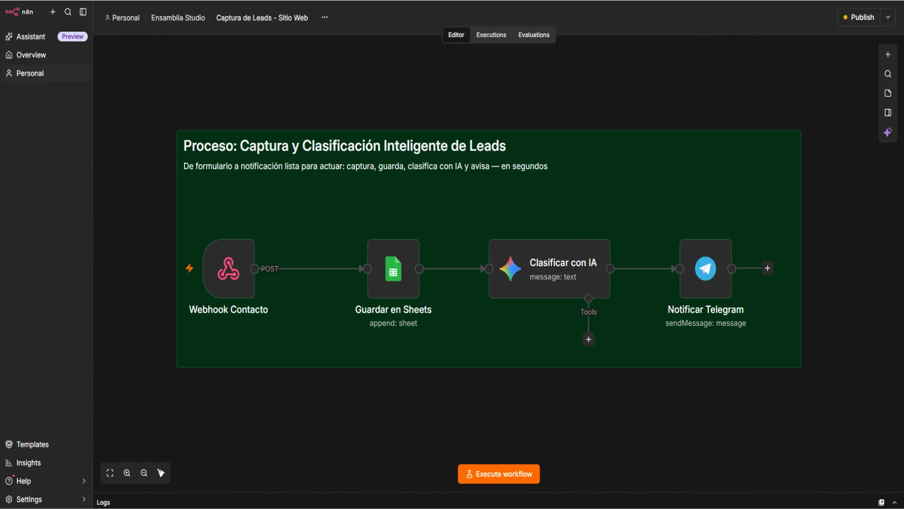Open AI assistant sparkle icon
904x509 pixels.
pos(888,132)
